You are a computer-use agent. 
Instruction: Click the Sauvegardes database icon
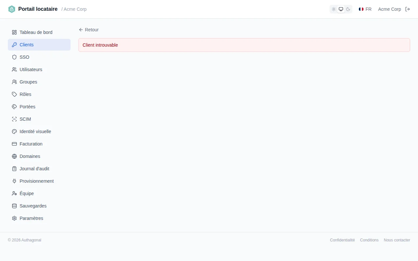(x=14, y=206)
